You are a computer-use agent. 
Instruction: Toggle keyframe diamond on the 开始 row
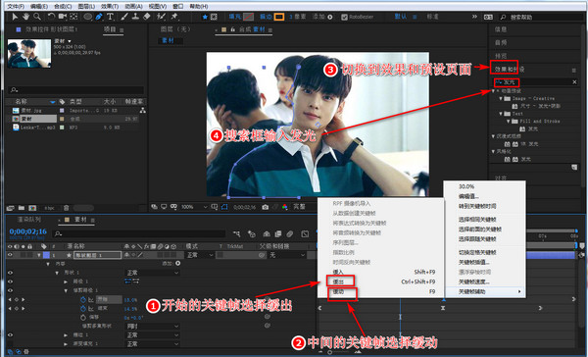pos(16,299)
